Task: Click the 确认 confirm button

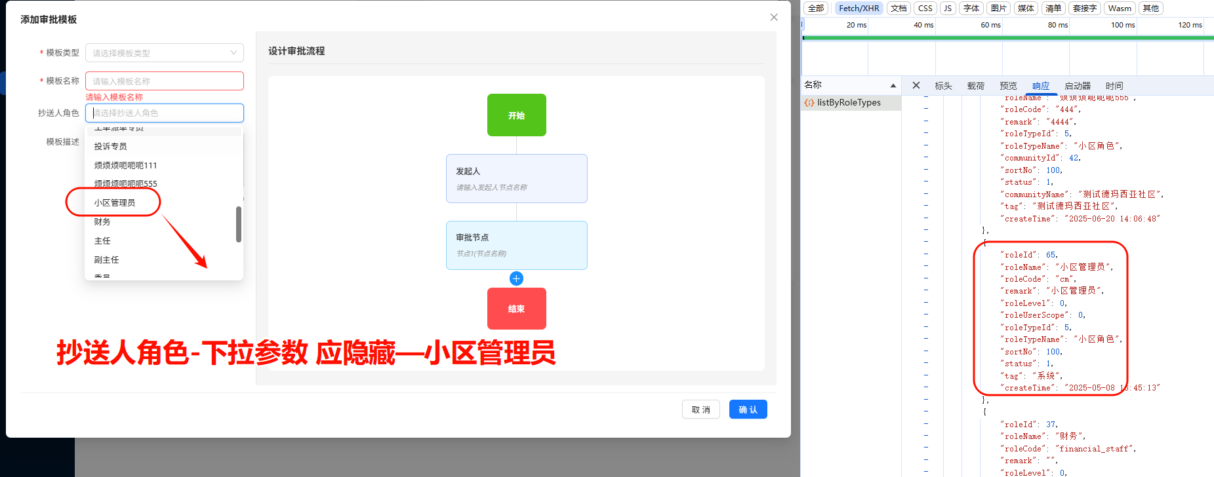Action: pos(748,410)
